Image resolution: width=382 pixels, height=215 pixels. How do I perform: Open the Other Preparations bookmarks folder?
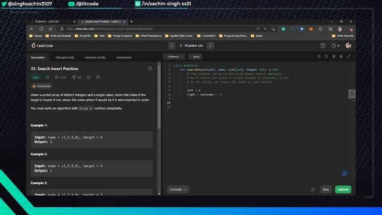pyautogui.click(x=149, y=36)
